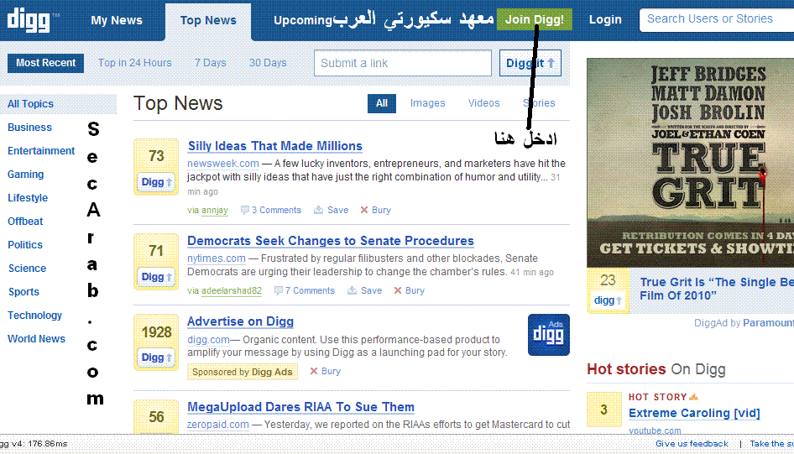Choose Science topic
The height and width of the screenshot is (454, 794).
click(27, 269)
